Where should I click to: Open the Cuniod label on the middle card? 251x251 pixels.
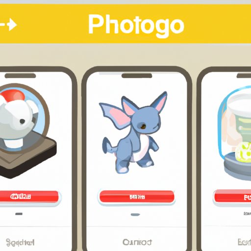(137, 242)
